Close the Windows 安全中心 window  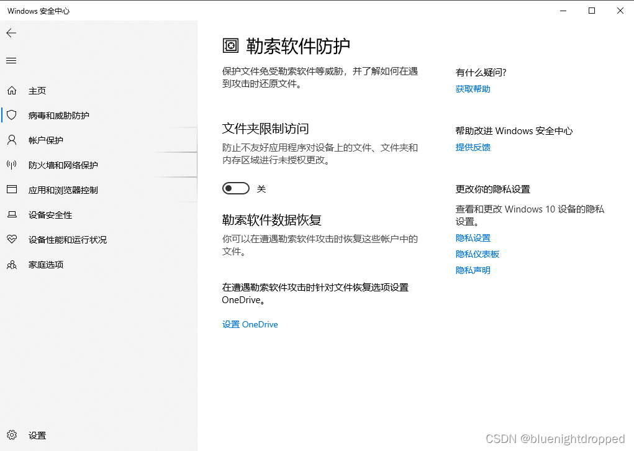(x=620, y=11)
